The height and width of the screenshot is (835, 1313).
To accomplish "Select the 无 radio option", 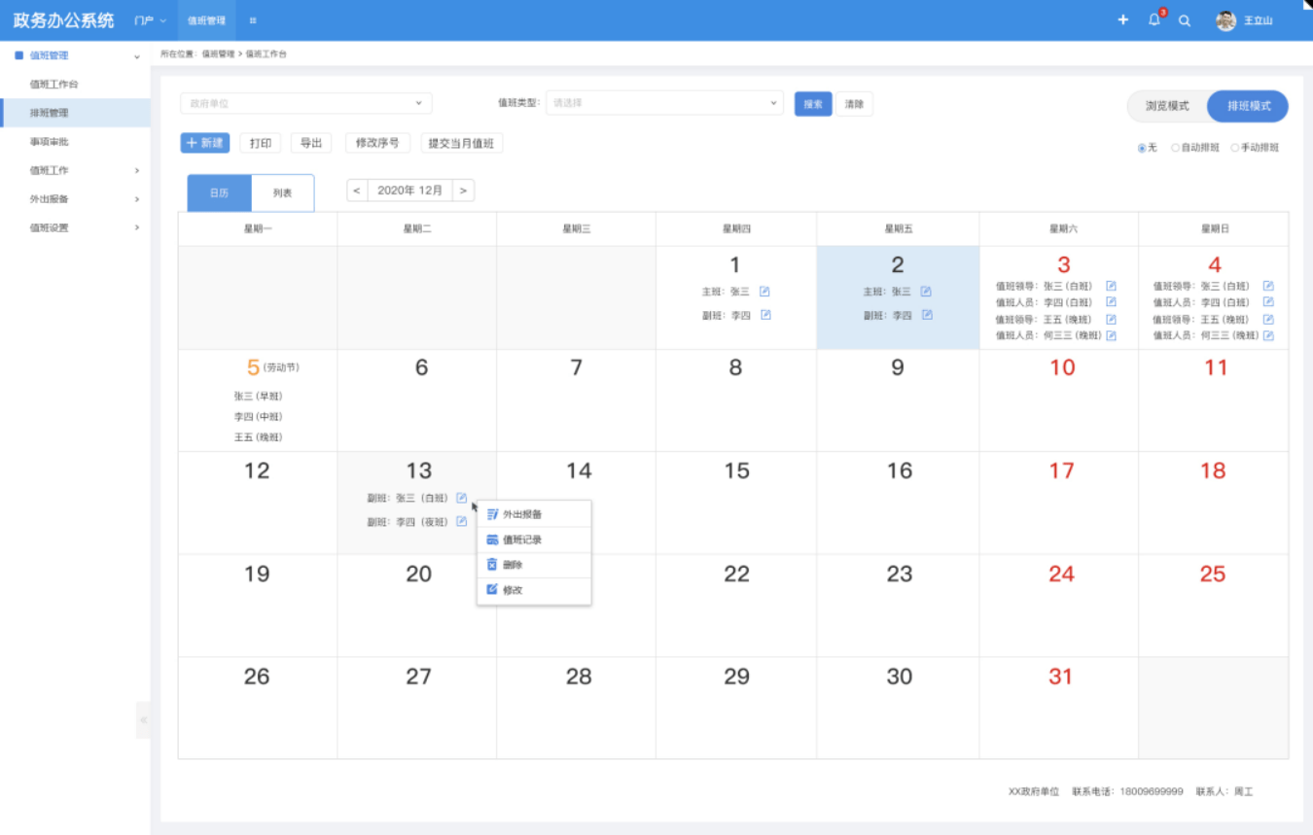I will (x=1142, y=148).
